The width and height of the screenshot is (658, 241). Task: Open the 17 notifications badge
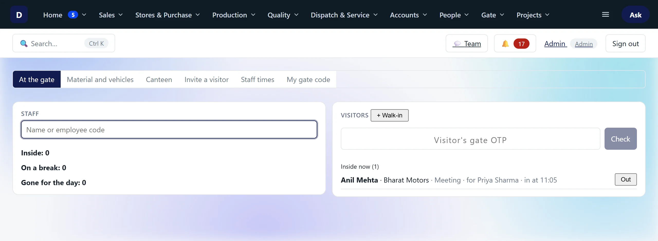click(521, 44)
